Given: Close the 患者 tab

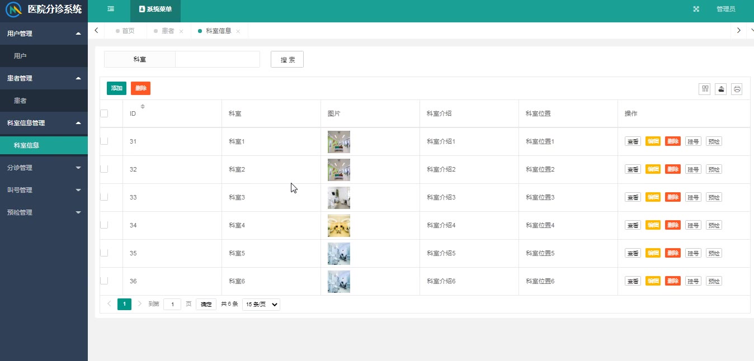Looking at the screenshot, I should click(x=181, y=31).
